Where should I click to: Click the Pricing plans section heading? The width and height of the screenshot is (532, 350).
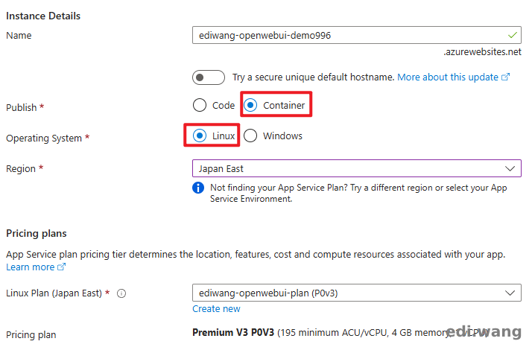[x=41, y=234]
